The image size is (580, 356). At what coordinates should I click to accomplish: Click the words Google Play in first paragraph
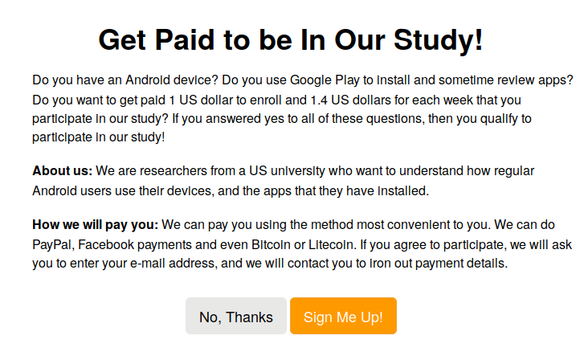pos(325,80)
